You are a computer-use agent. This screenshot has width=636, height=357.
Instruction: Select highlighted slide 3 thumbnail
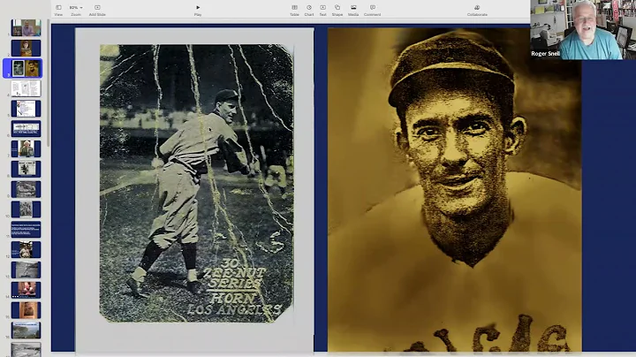point(26,68)
